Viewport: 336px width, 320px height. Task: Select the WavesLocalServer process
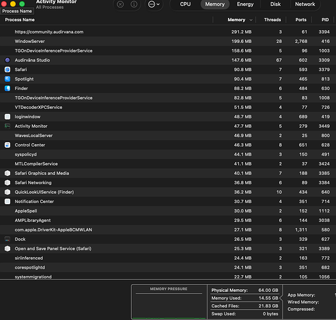tap(168, 136)
